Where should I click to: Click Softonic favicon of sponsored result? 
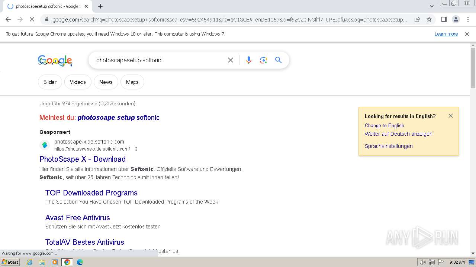coord(45,145)
